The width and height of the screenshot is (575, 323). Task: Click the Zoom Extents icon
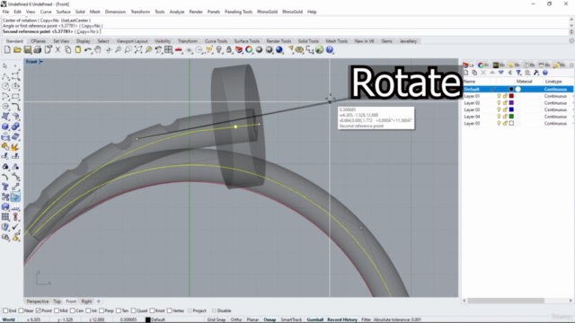138,50
